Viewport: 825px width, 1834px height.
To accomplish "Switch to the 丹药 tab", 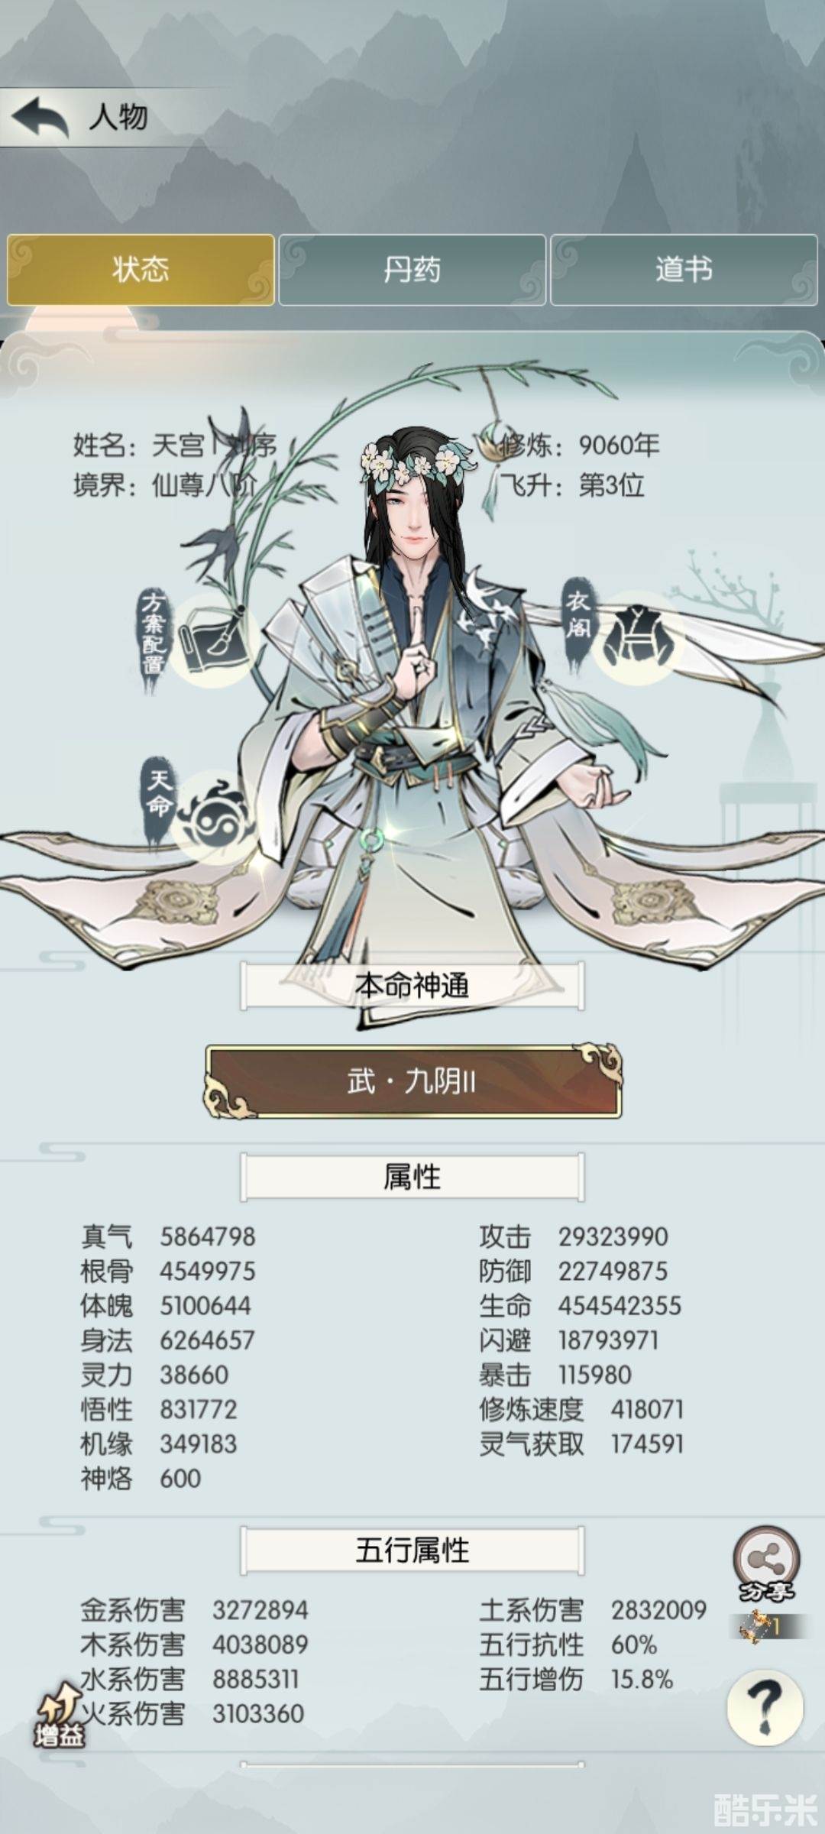I will (x=412, y=270).
